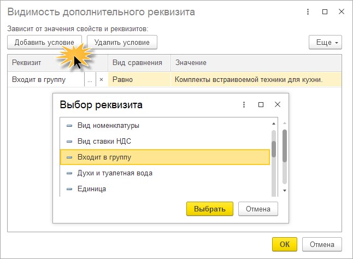The height and width of the screenshot is (259, 353).
Task: Close the Выбор реквизита dialog
Action: (x=278, y=104)
